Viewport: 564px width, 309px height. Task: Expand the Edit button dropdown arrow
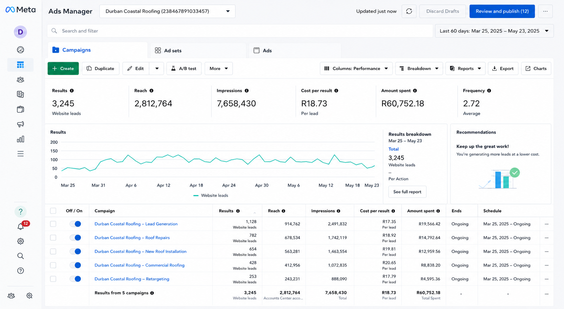click(x=157, y=69)
